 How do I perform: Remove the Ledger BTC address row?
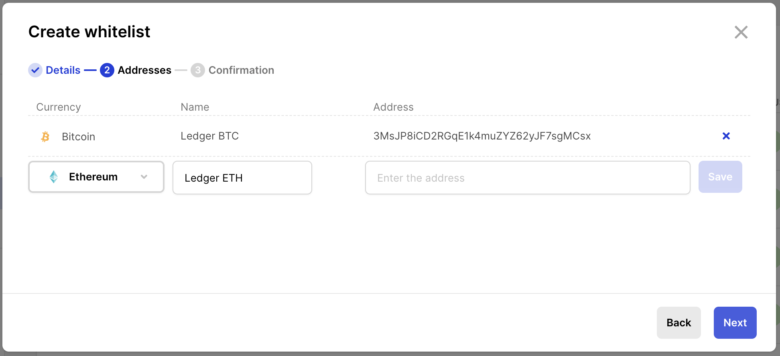point(726,136)
